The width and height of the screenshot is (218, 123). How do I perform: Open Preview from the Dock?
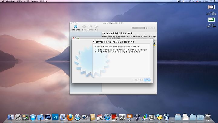(x=63, y=117)
